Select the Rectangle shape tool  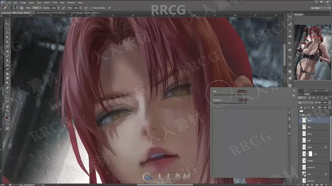pos(8,101)
